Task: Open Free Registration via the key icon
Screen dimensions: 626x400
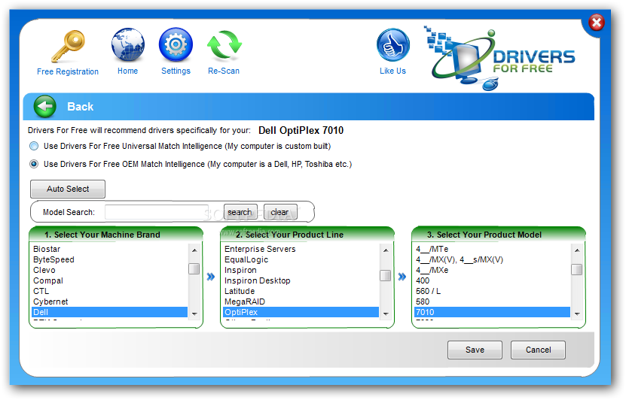Action: tap(69, 46)
